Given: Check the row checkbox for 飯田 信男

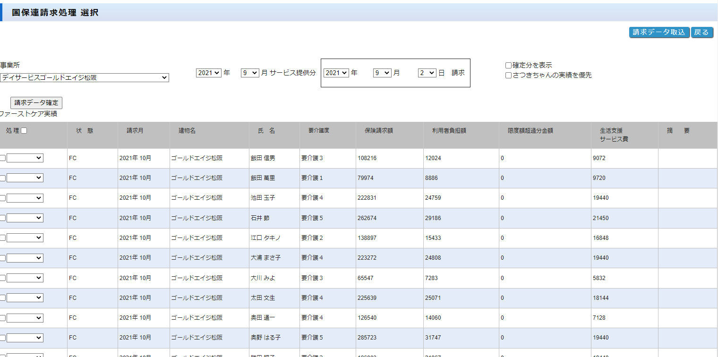Looking at the screenshot, I should pos(3,158).
